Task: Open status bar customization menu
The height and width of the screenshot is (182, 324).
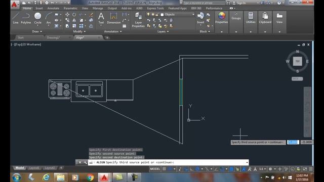Action: pyautogui.click(x=310, y=169)
